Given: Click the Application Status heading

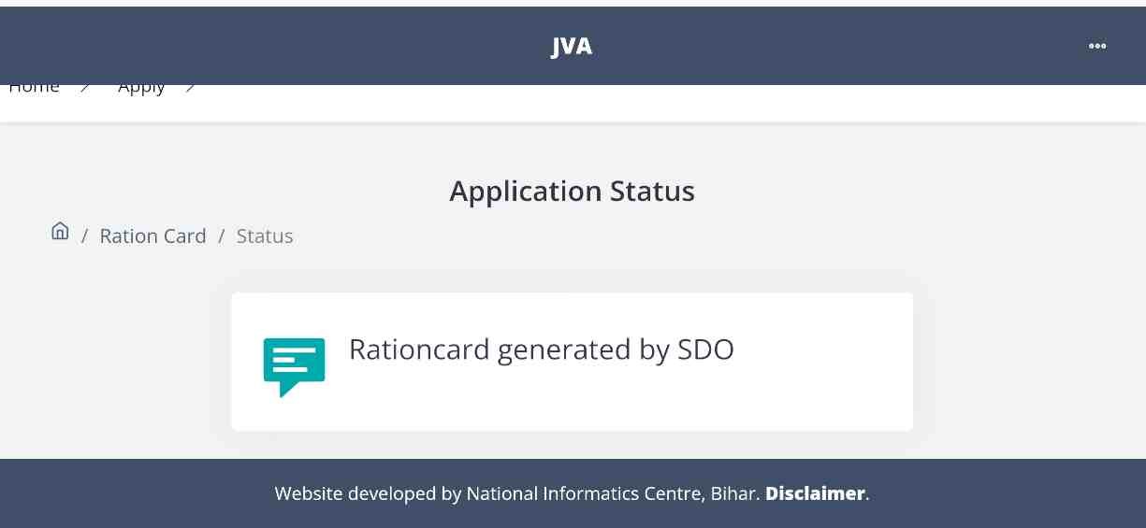Looking at the screenshot, I should [x=572, y=192].
